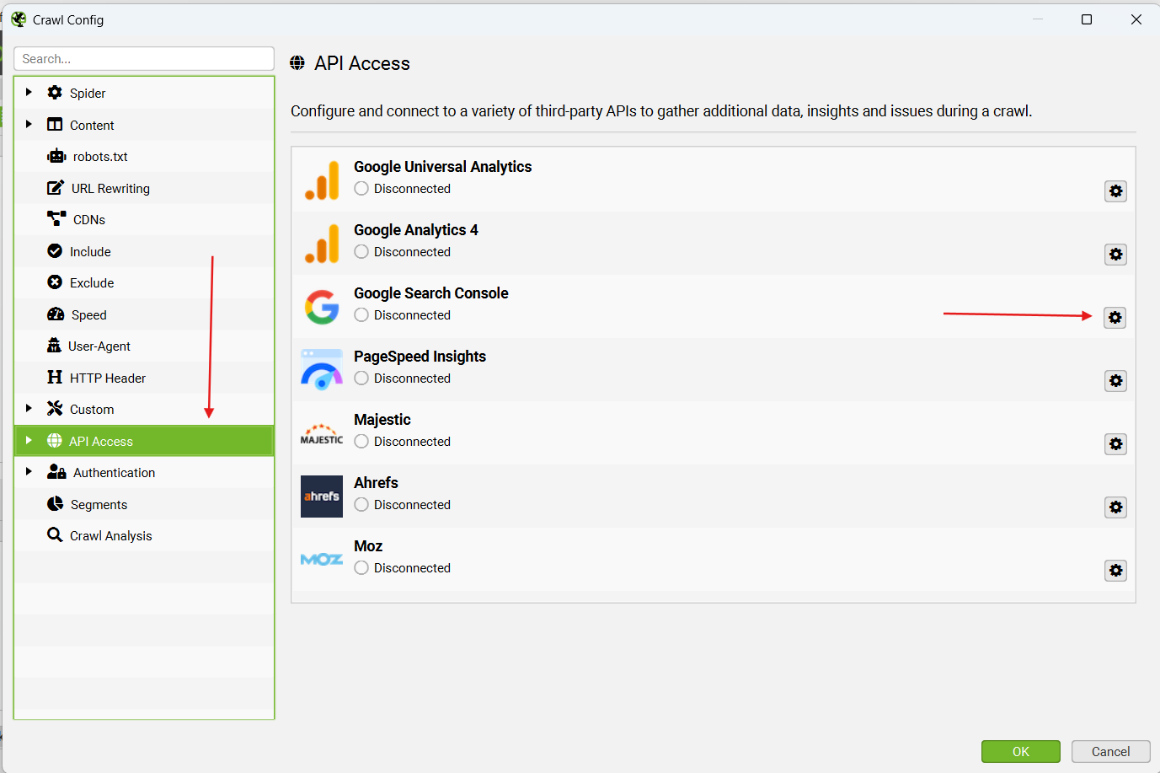Open Majestic settings gear icon
The height and width of the screenshot is (773, 1160).
(x=1115, y=444)
